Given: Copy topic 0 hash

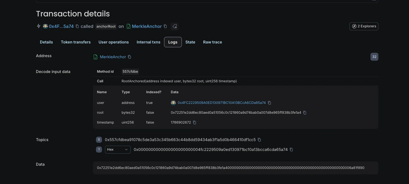Looking at the screenshot, I should point(259,140).
